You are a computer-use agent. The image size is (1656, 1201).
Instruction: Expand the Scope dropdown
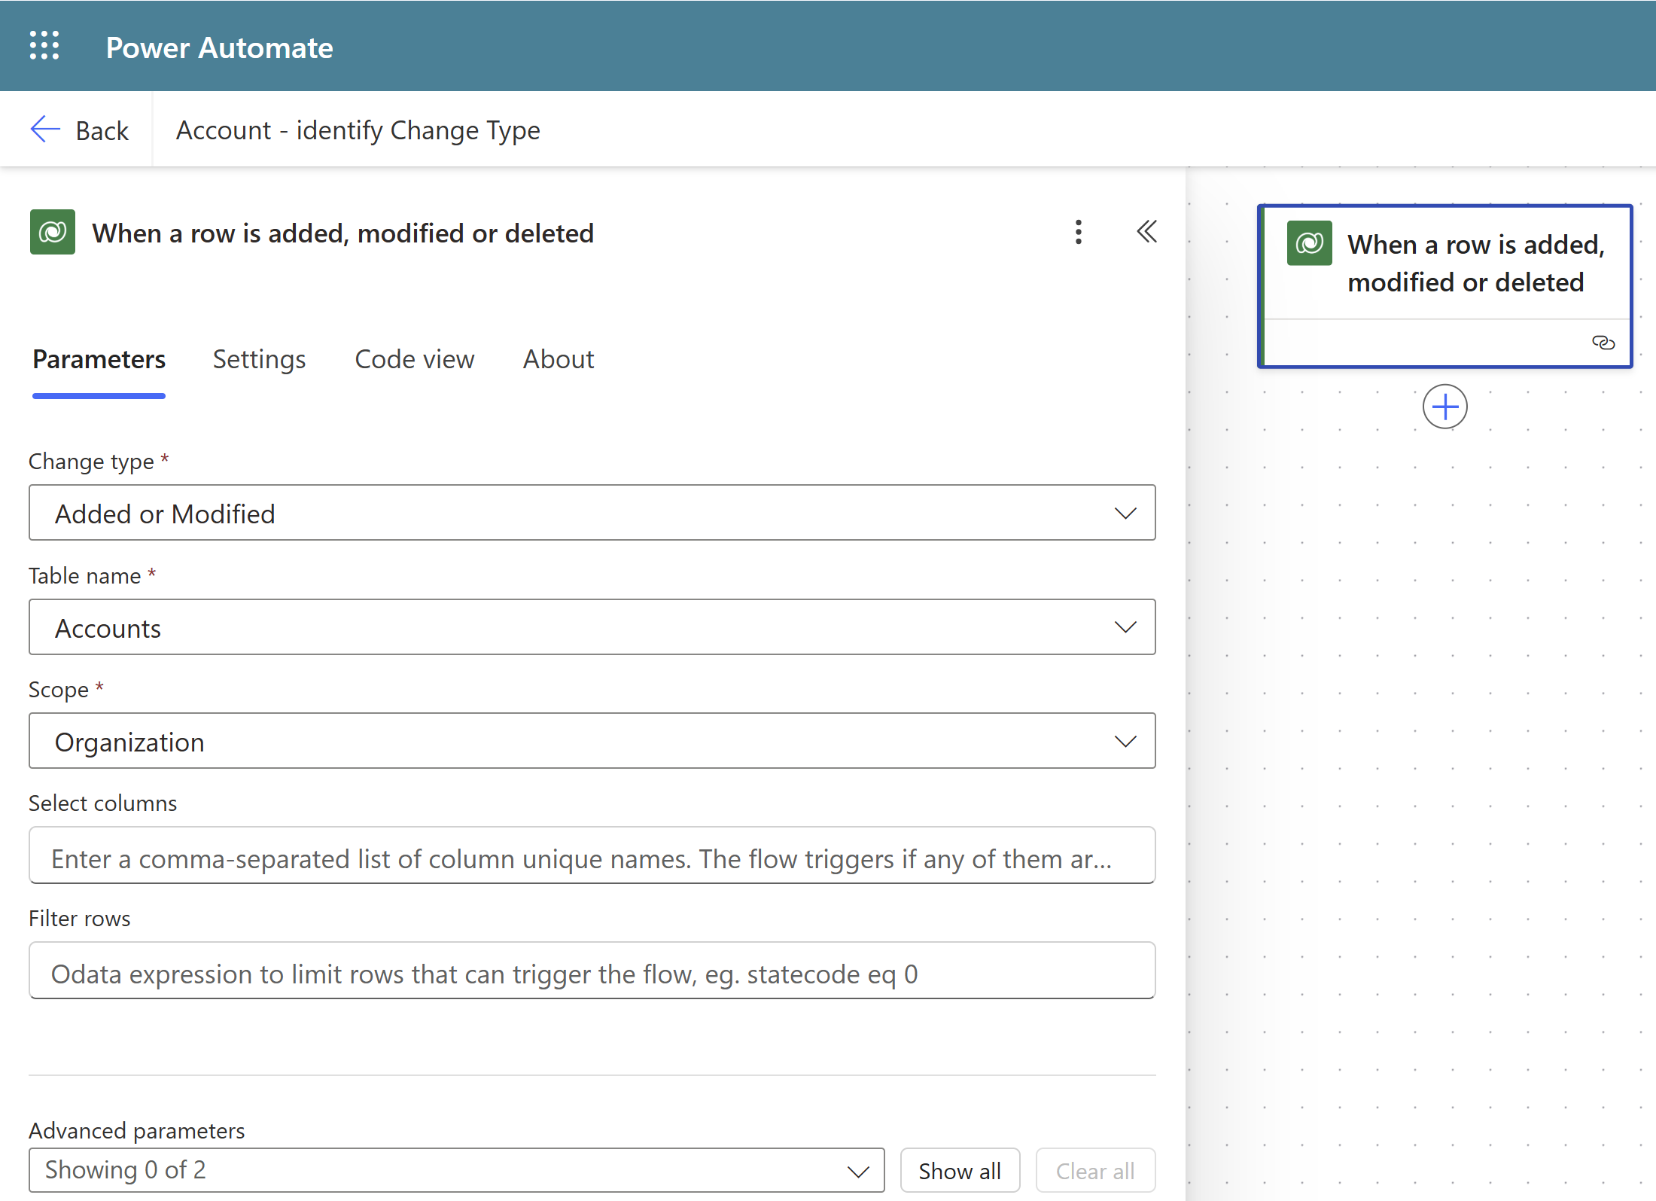point(592,741)
